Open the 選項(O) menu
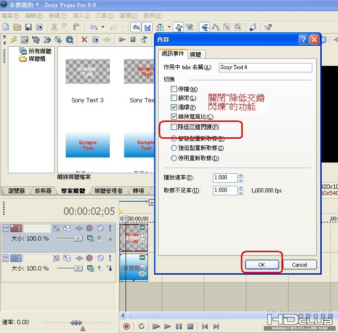 (x=128, y=16)
